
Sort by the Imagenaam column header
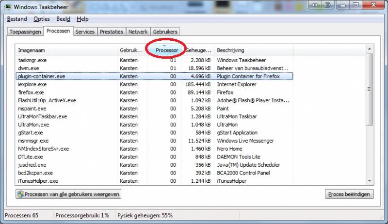click(x=66, y=50)
